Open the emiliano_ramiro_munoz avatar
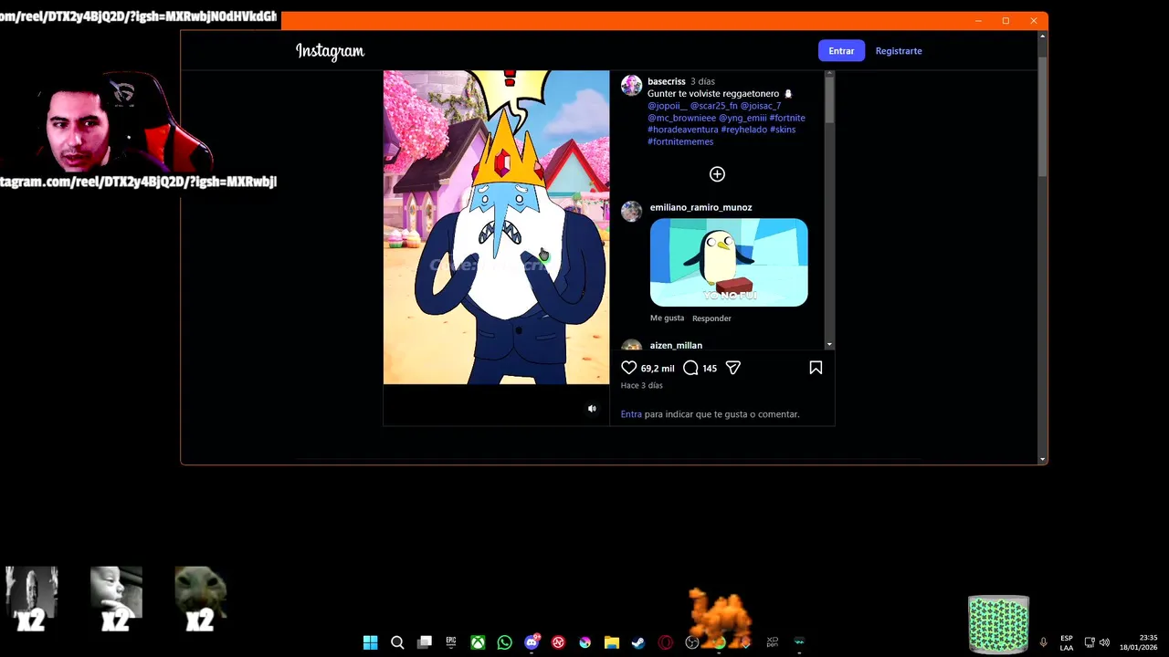The image size is (1169, 657). pos(631,212)
